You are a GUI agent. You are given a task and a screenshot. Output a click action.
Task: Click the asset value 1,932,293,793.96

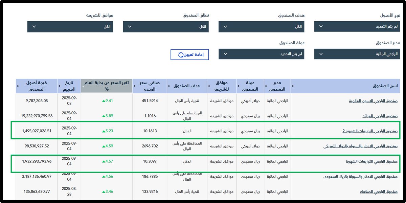37,161
